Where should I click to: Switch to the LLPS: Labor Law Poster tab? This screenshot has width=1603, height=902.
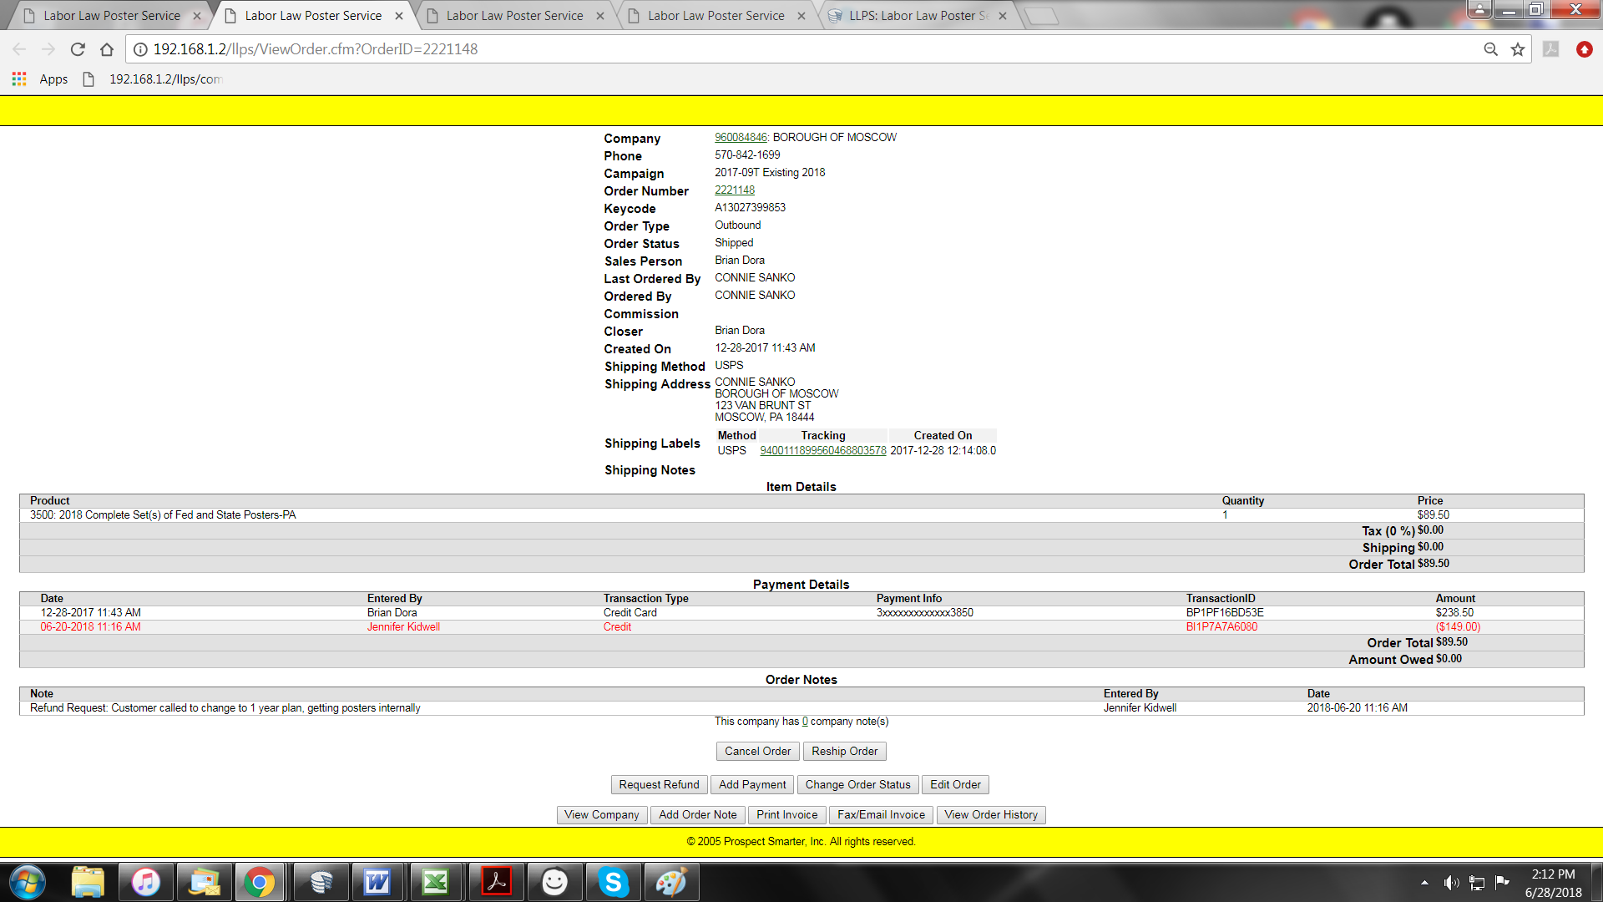(x=918, y=16)
